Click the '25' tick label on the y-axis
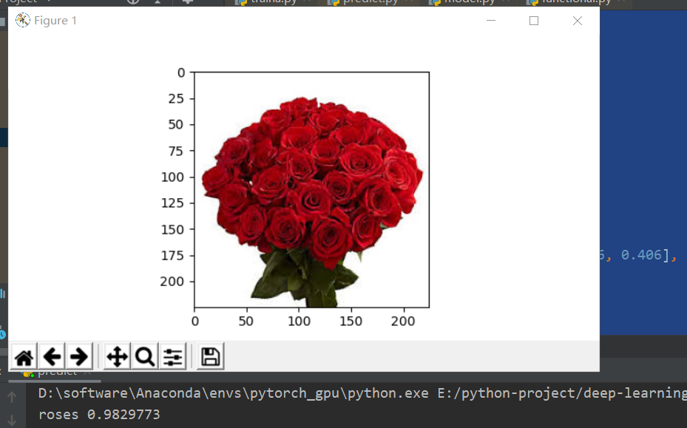Image resolution: width=687 pixels, height=428 pixels. click(x=176, y=98)
